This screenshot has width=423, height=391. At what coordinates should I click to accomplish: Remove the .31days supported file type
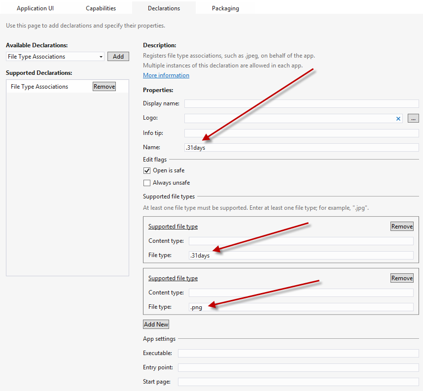coord(402,227)
